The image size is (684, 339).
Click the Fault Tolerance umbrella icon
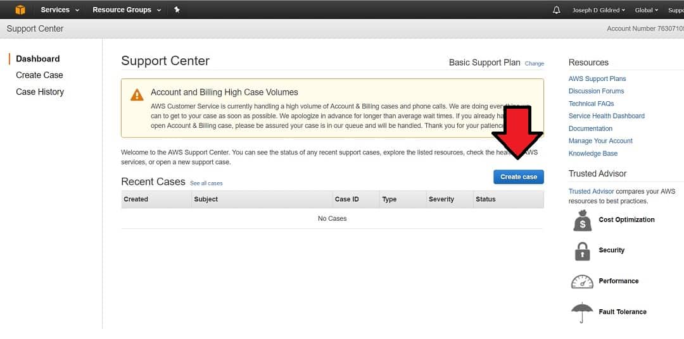[x=583, y=312]
